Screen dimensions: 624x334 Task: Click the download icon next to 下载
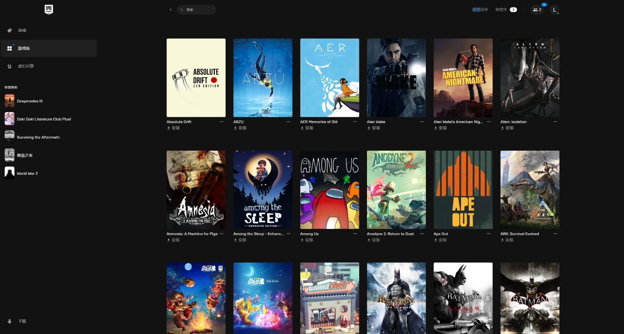[9, 322]
